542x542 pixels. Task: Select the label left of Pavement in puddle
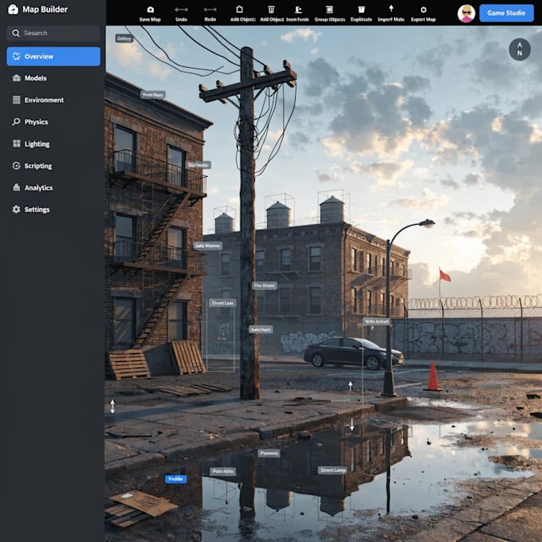(223, 472)
